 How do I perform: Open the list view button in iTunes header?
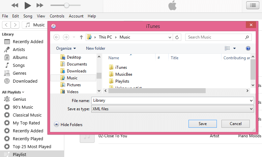click(x=253, y=5)
